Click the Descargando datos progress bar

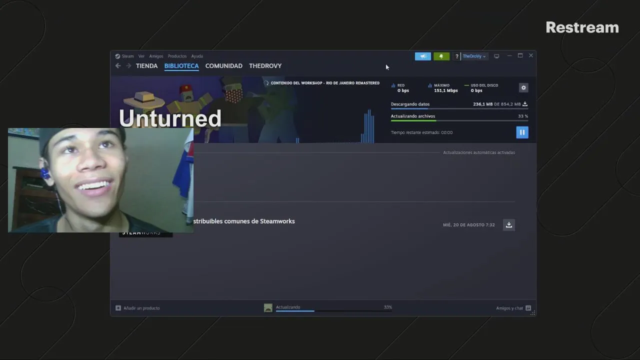tap(459, 108)
